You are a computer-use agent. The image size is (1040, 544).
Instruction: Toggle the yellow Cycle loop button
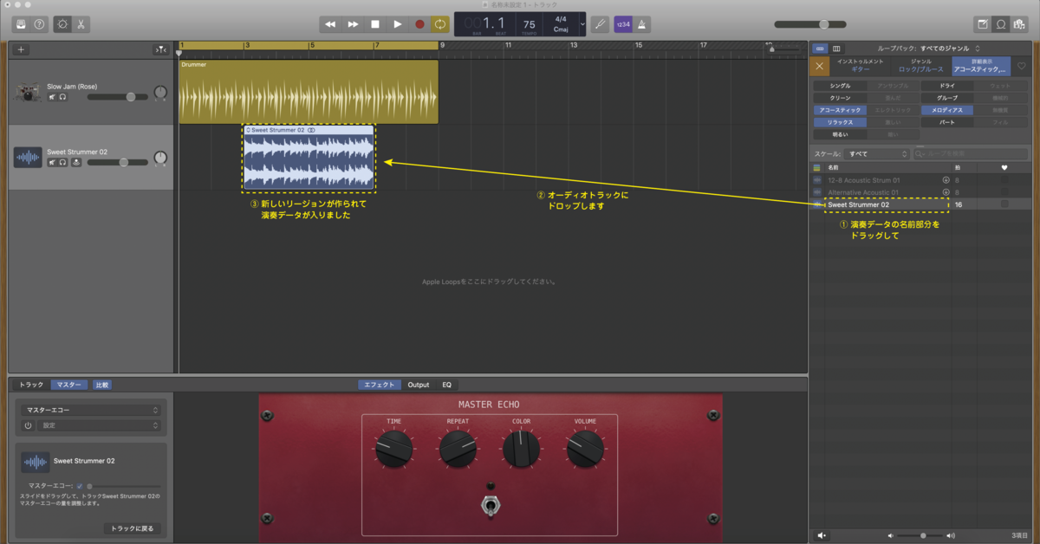pyautogui.click(x=441, y=24)
